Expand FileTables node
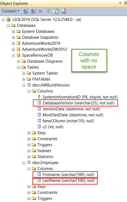 click(x=24, y=79)
